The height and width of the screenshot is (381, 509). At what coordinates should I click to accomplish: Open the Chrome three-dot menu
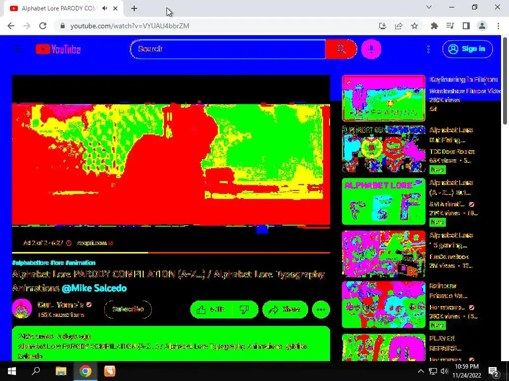coord(498,26)
